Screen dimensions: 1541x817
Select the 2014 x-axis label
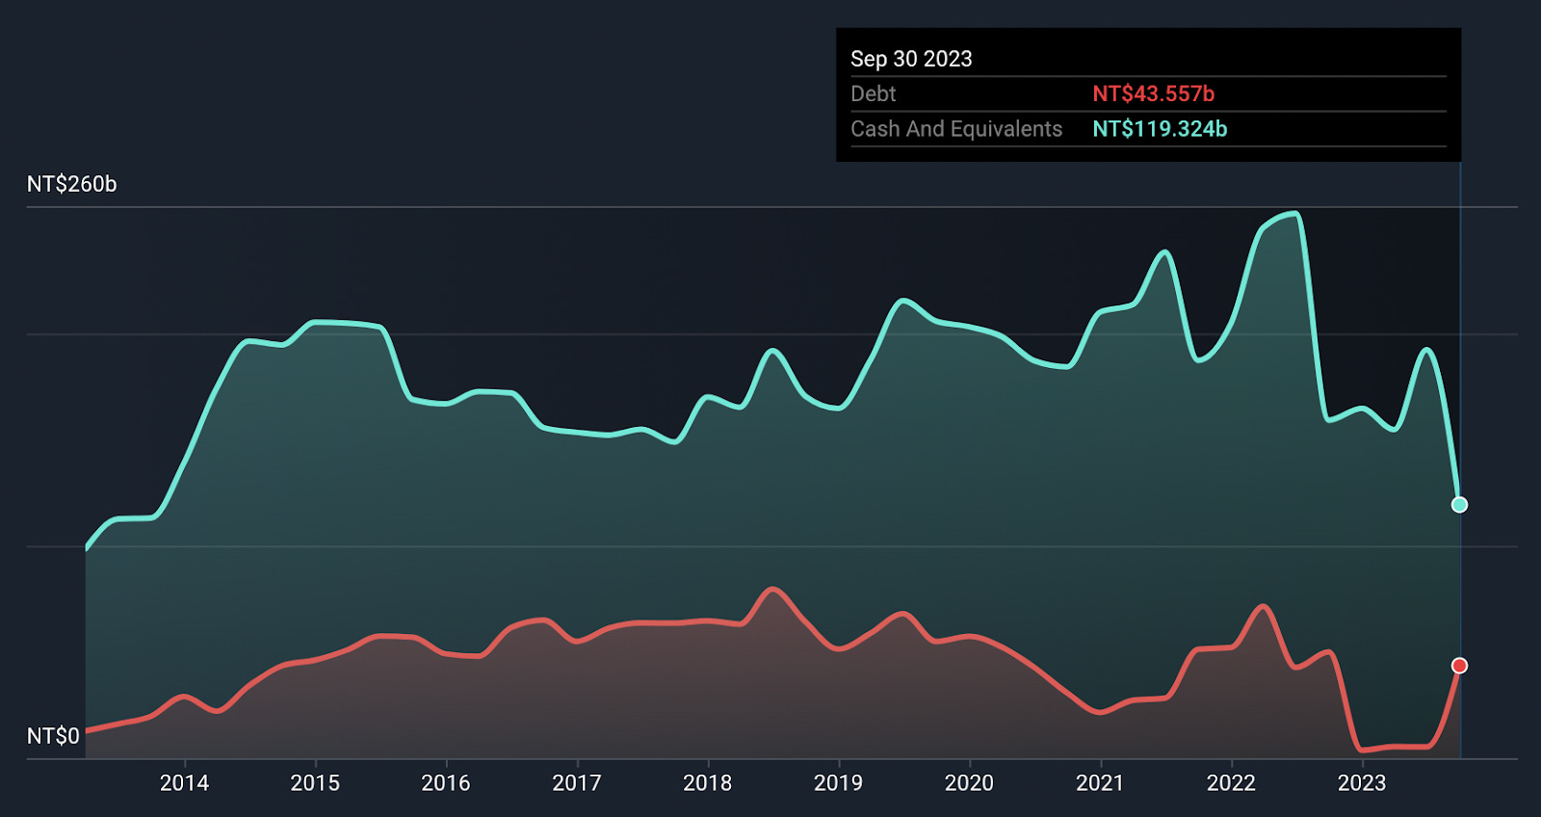(x=184, y=783)
